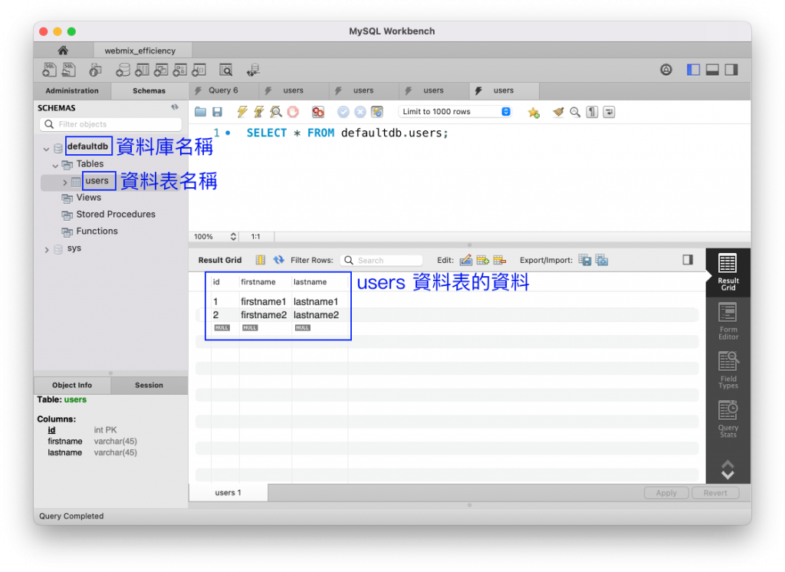This screenshot has width=785, height=572.
Task: Expand the sys schema
Action: pyautogui.click(x=47, y=249)
